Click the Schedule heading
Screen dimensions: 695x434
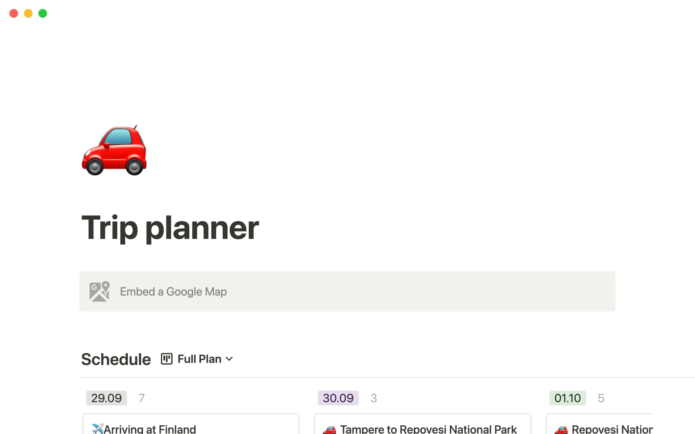click(x=115, y=359)
